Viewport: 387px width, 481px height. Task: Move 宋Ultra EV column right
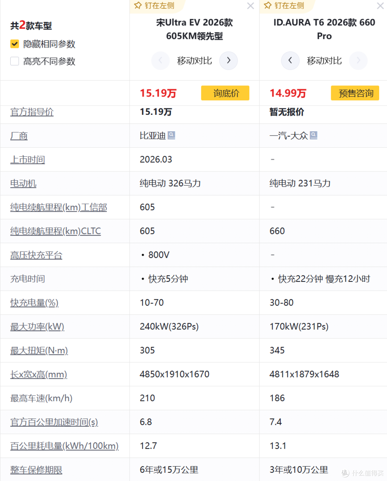(x=228, y=60)
